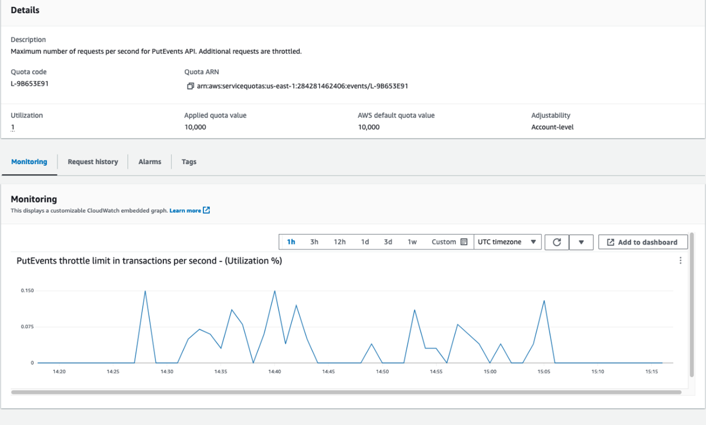The width and height of the screenshot is (706, 425).
Task: Expand the refresh options dropdown arrow
Action: click(x=583, y=242)
